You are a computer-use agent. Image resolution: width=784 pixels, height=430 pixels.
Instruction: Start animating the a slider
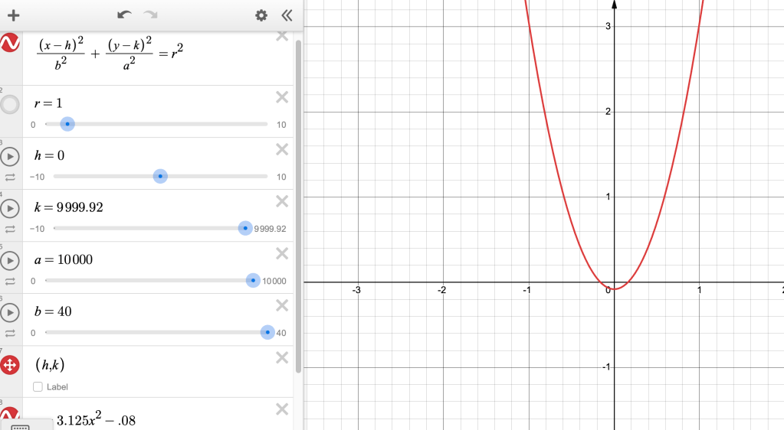tap(10, 261)
